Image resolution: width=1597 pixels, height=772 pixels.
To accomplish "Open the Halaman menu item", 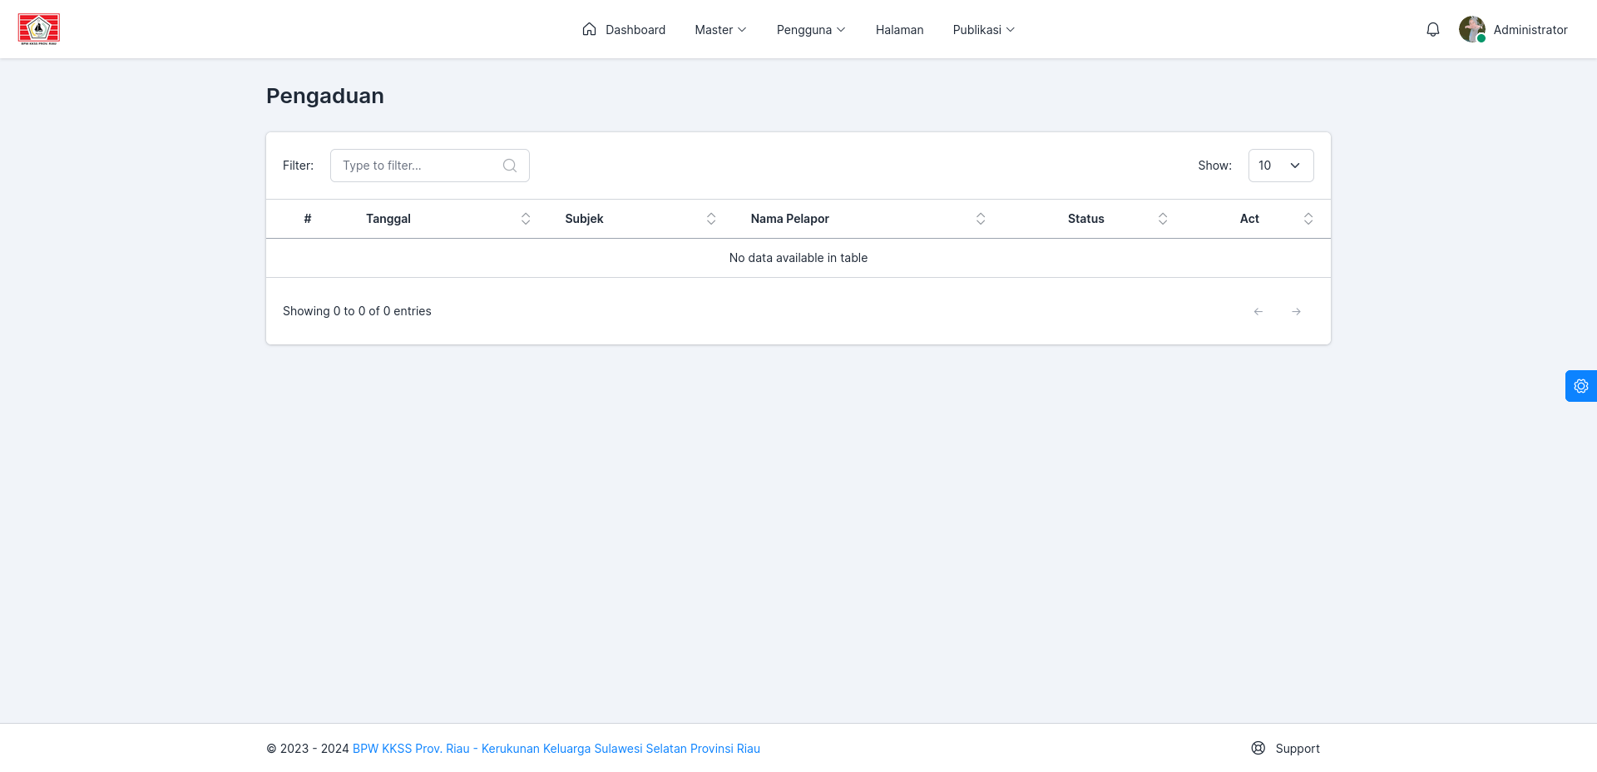I will (899, 30).
